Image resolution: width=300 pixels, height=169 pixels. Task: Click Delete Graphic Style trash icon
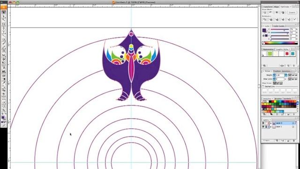294,66
